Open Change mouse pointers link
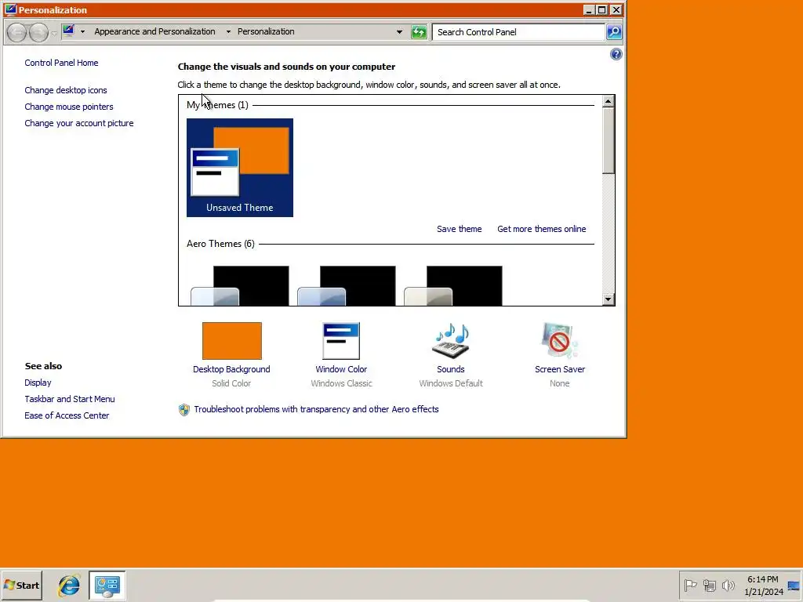This screenshot has height=602, width=803. pos(69,107)
